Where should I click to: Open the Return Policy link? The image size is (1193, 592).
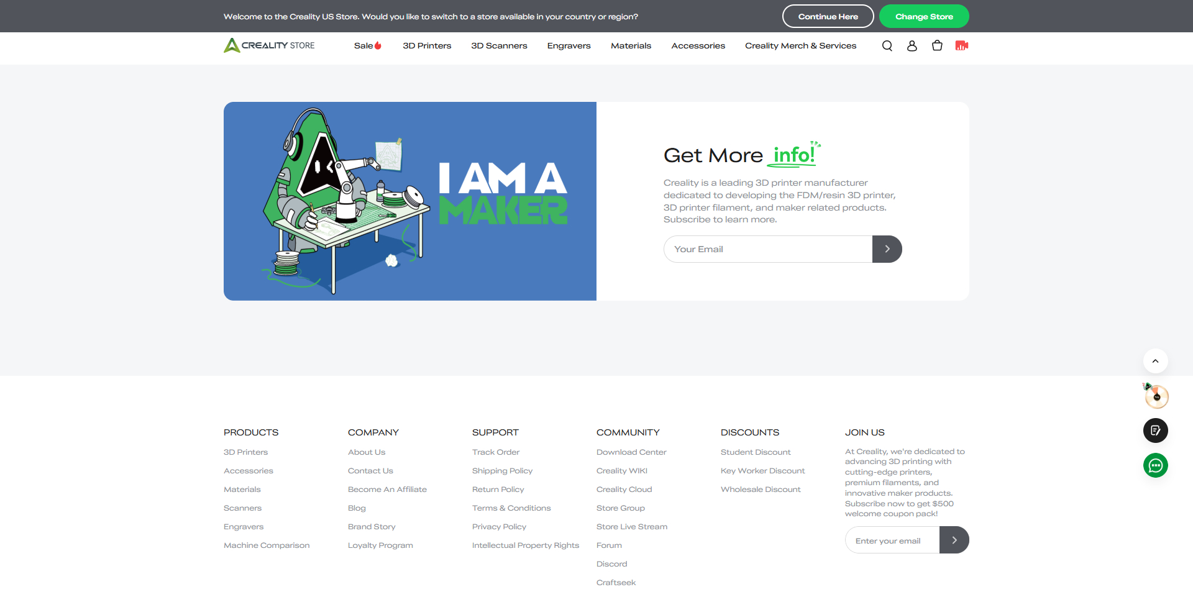pos(498,490)
